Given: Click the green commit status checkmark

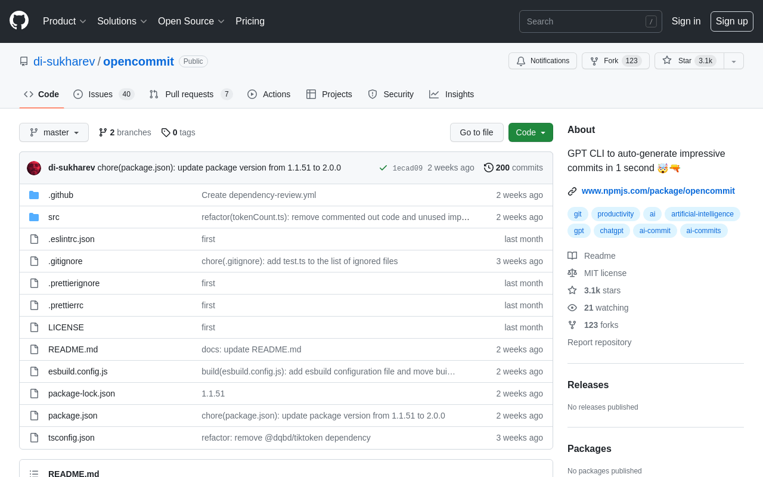Looking at the screenshot, I should [383, 168].
